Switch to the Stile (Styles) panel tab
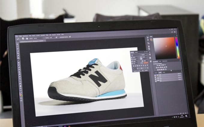Screen dimensions: 204x127 pyautogui.click(x=160, y=62)
